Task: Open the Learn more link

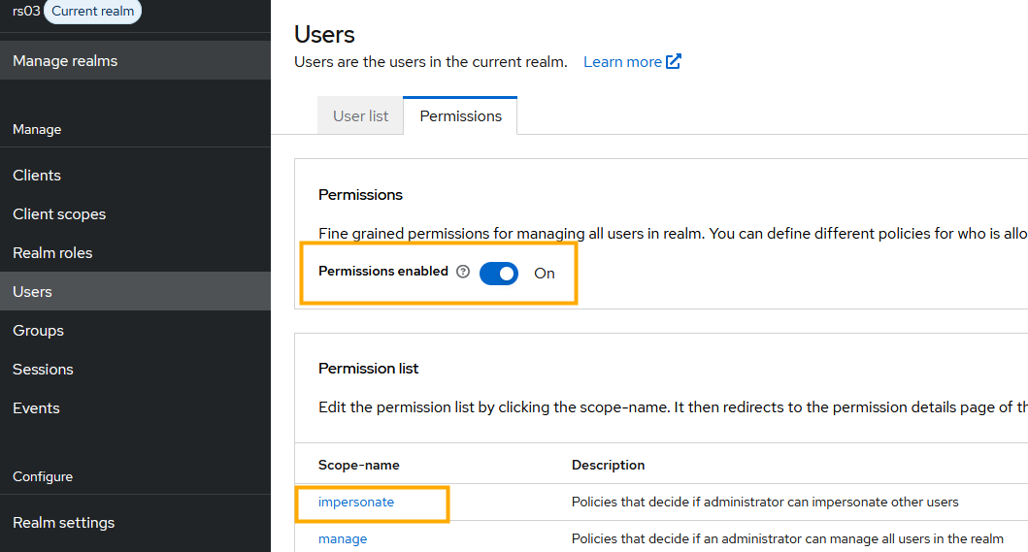Action: click(622, 61)
